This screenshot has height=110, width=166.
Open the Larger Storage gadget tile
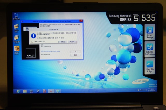150,32
